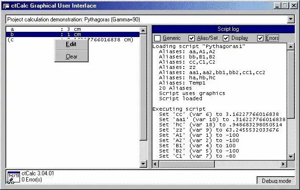Click log line 'Aliases: bb,B1,B2'
Screen dimensions: 300x190
pos(187,57)
